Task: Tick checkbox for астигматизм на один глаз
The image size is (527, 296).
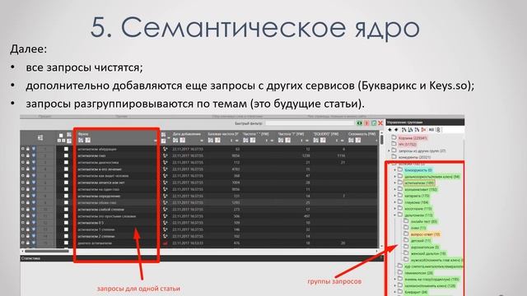Action: click(x=66, y=189)
